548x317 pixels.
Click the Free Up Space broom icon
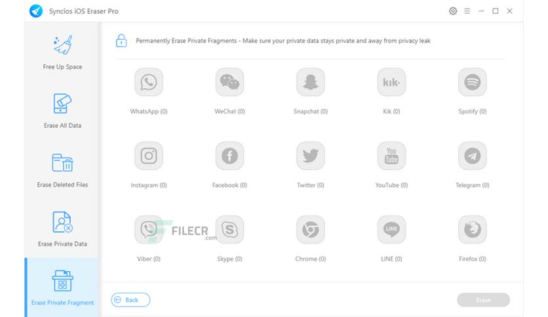(63, 45)
